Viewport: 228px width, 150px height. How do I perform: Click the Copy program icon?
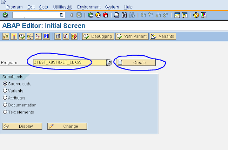pos(66,36)
